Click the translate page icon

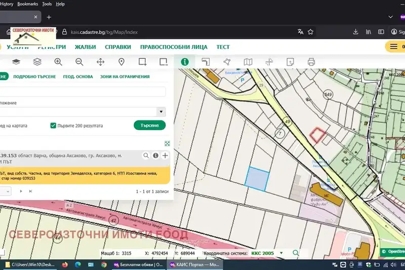[x=300, y=32]
